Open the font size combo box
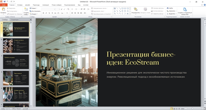 [58, 9]
